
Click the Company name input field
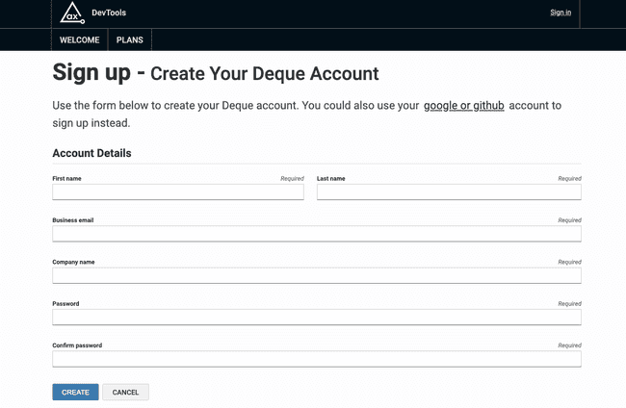click(316, 275)
